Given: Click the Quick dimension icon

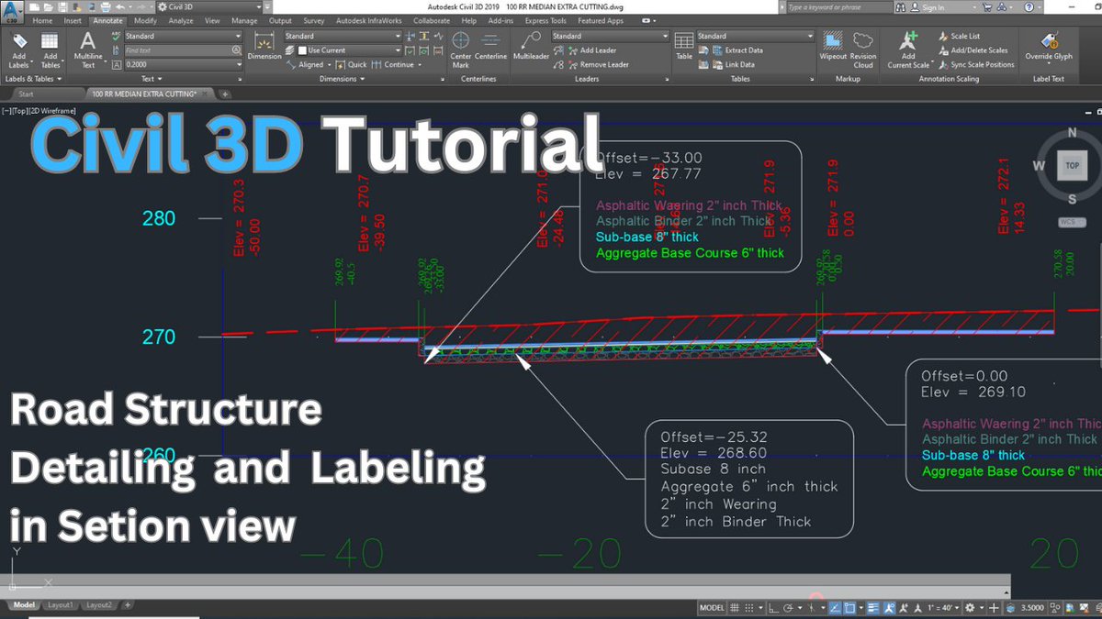Looking at the screenshot, I should pyautogui.click(x=340, y=65).
